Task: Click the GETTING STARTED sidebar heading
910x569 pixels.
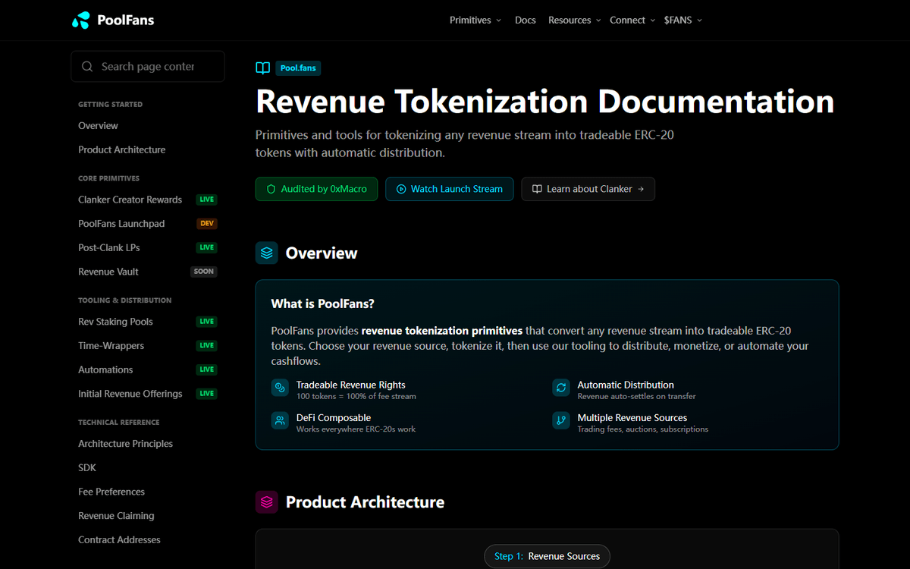Action: [110, 105]
